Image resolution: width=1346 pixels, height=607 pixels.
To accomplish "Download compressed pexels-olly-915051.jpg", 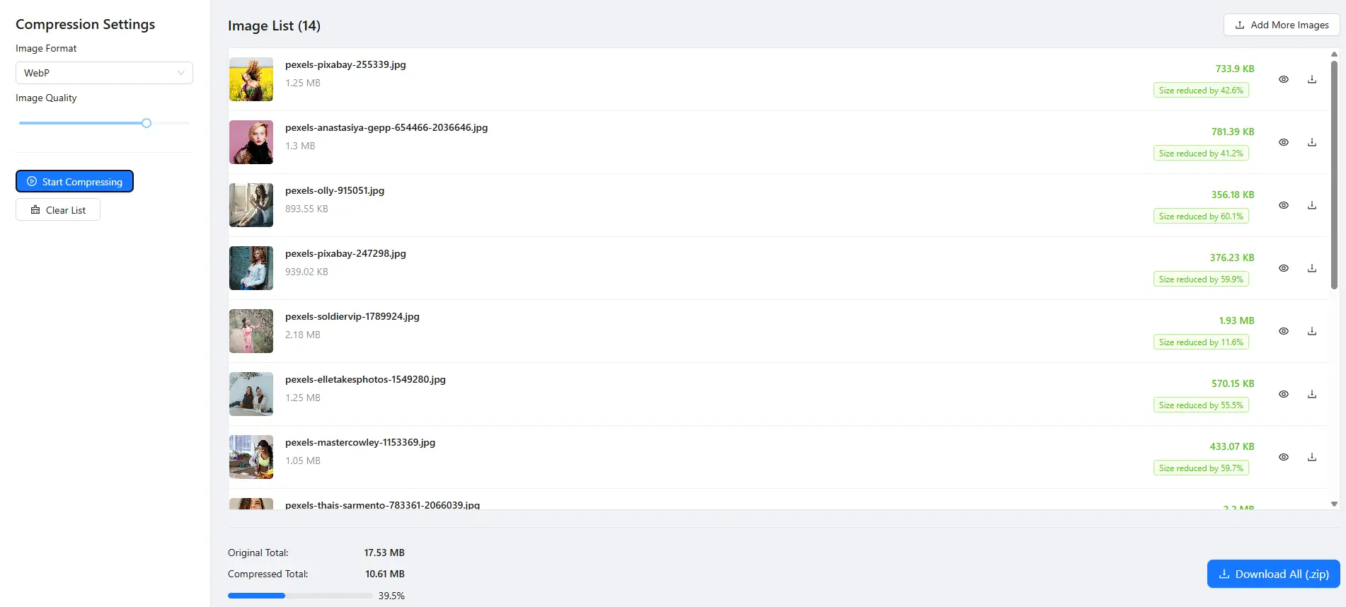I will (x=1311, y=205).
